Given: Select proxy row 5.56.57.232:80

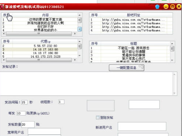Looking at the screenshot, I should pos(39,46).
